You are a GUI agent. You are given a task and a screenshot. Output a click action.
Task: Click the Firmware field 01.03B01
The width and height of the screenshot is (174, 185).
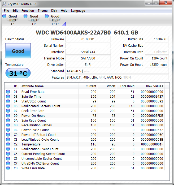pos(88,39)
